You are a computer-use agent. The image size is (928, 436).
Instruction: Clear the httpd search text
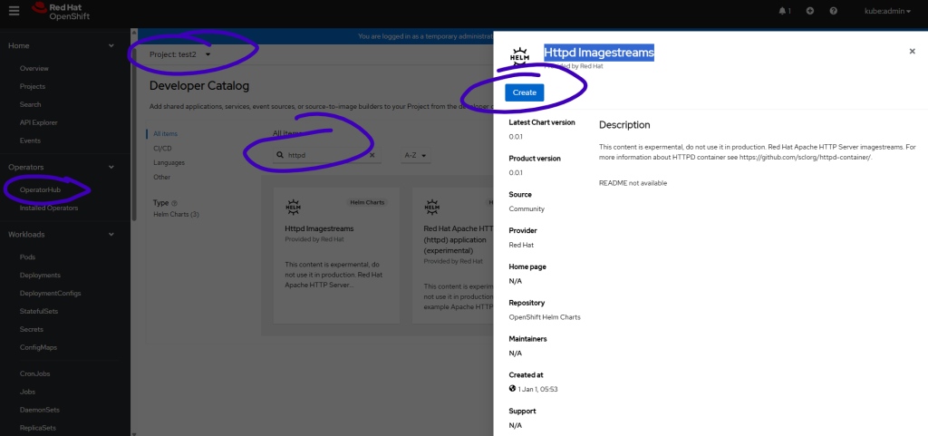(x=372, y=156)
